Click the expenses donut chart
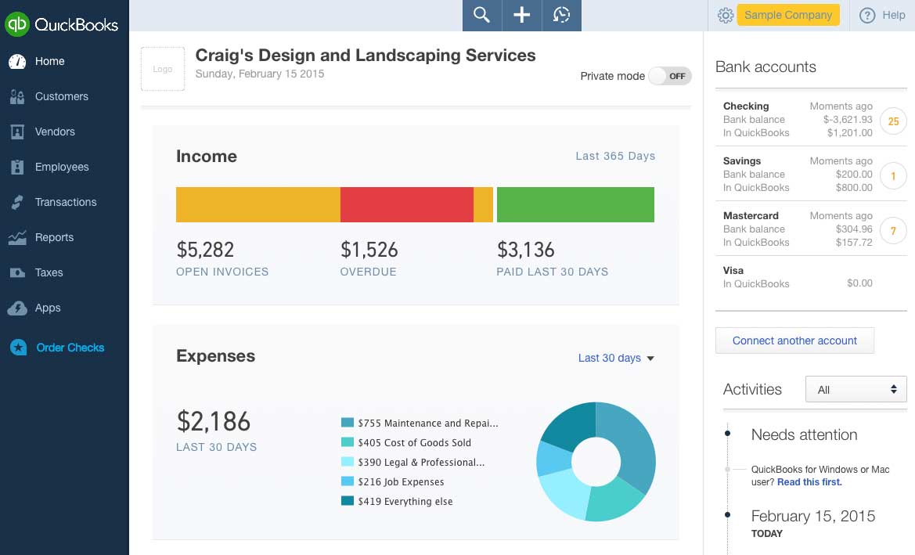Viewport: 915px width, 555px height. (596, 462)
